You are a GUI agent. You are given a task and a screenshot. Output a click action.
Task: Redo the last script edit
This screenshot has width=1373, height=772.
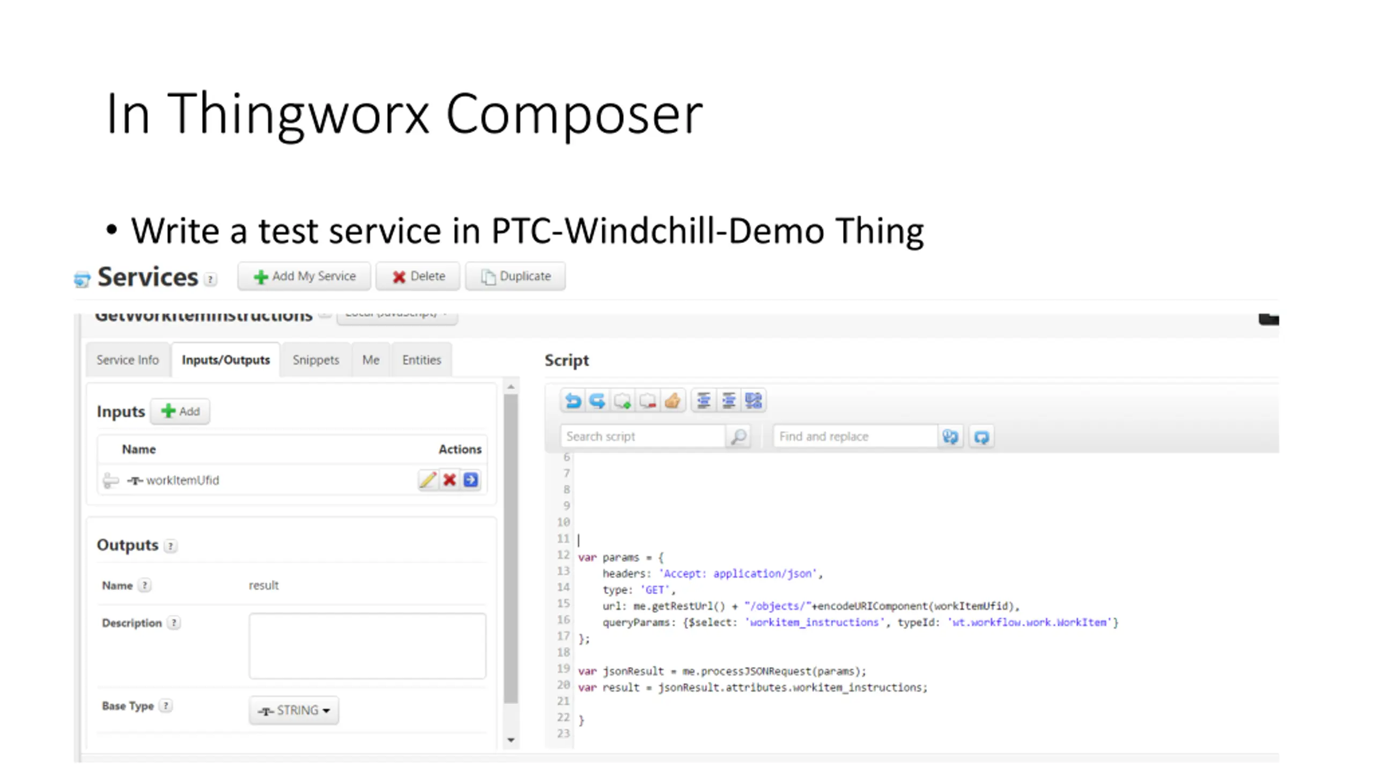tap(597, 400)
